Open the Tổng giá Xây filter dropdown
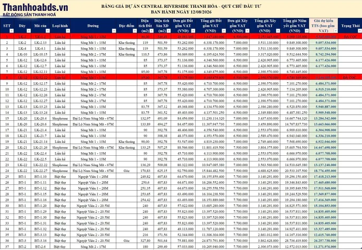The height and width of the screenshot is (250, 362). [277, 31]
